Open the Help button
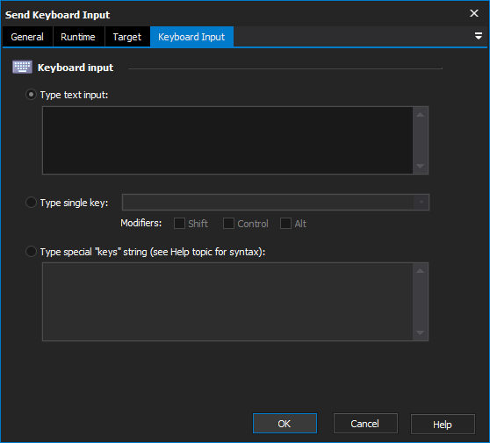 point(443,424)
